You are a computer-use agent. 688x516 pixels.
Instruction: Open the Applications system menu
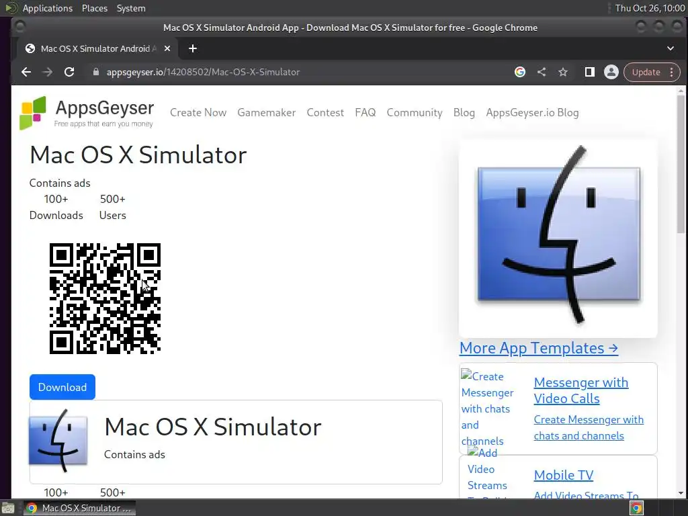pyautogui.click(x=48, y=8)
